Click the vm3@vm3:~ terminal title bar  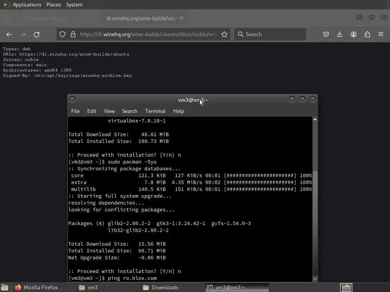(193, 100)
